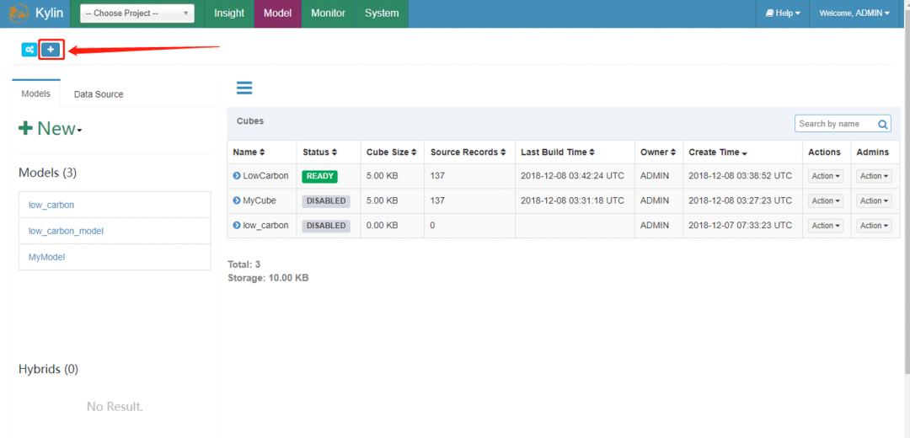
Task: Open the Welcome, ADMIN user menu
Action: pos(854,13)
